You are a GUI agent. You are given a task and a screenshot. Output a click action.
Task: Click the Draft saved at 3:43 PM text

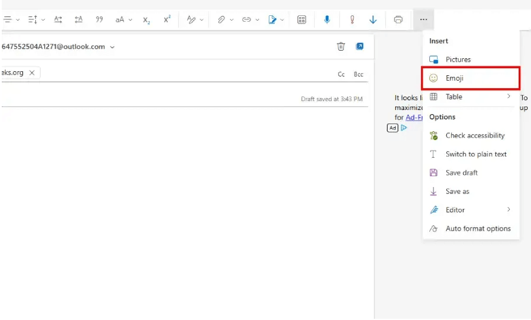332,99
